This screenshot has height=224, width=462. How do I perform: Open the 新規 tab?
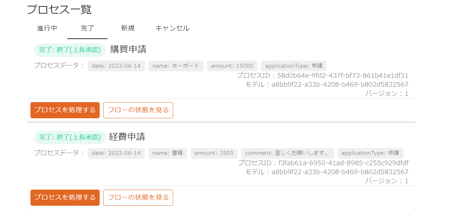pos(128,28)
